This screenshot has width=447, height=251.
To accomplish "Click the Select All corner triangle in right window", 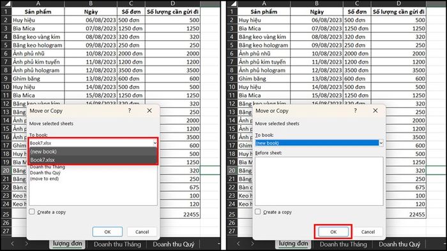I will pyautogui.click(x=234, y=4).
